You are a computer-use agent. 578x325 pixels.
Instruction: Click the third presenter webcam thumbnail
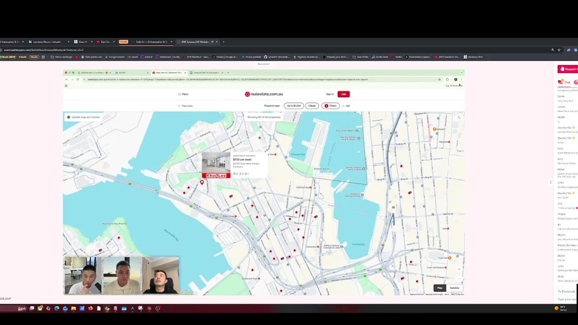pos(160,275)
